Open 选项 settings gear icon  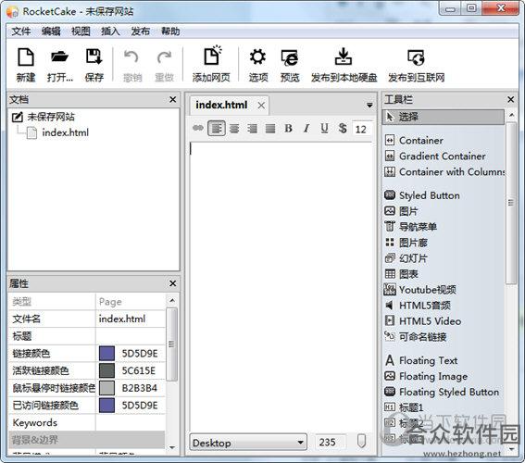click(257, 56)
